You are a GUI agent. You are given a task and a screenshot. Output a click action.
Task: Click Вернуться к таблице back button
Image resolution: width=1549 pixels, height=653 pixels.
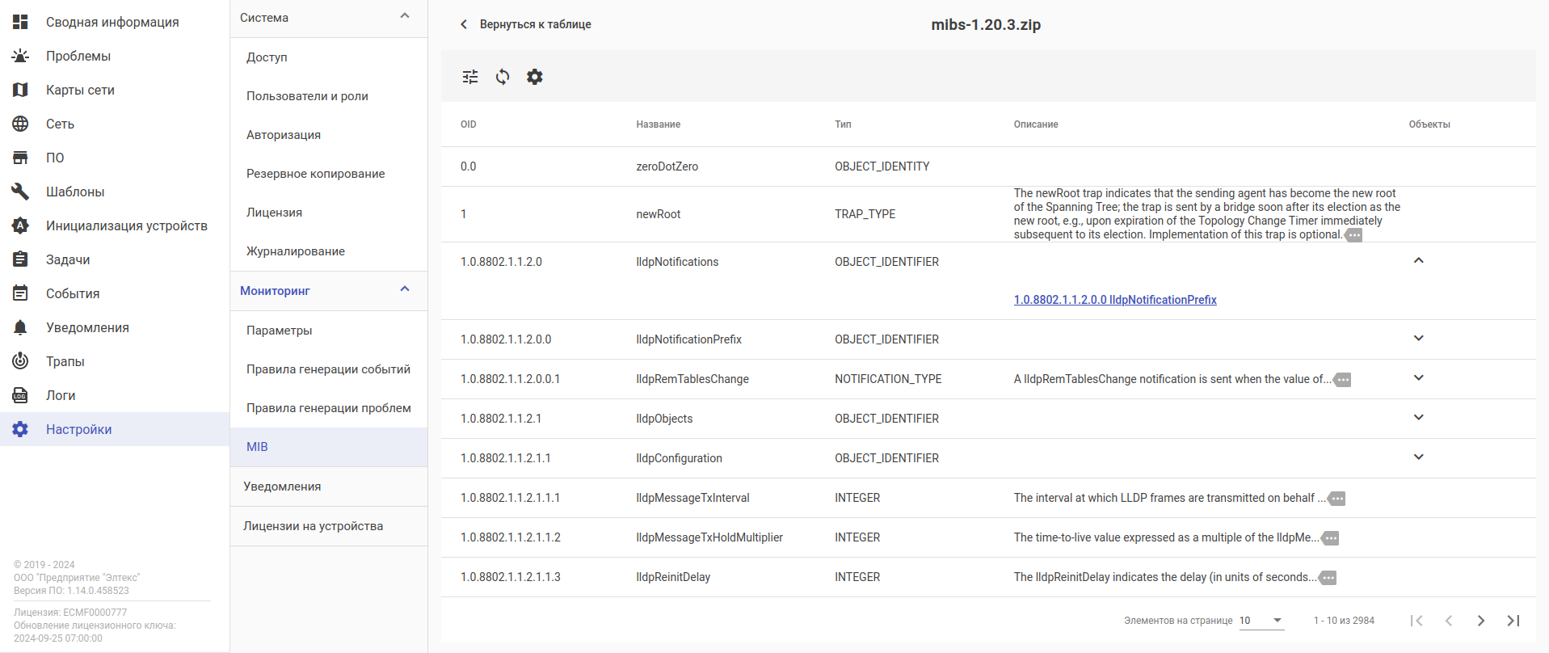526,24
